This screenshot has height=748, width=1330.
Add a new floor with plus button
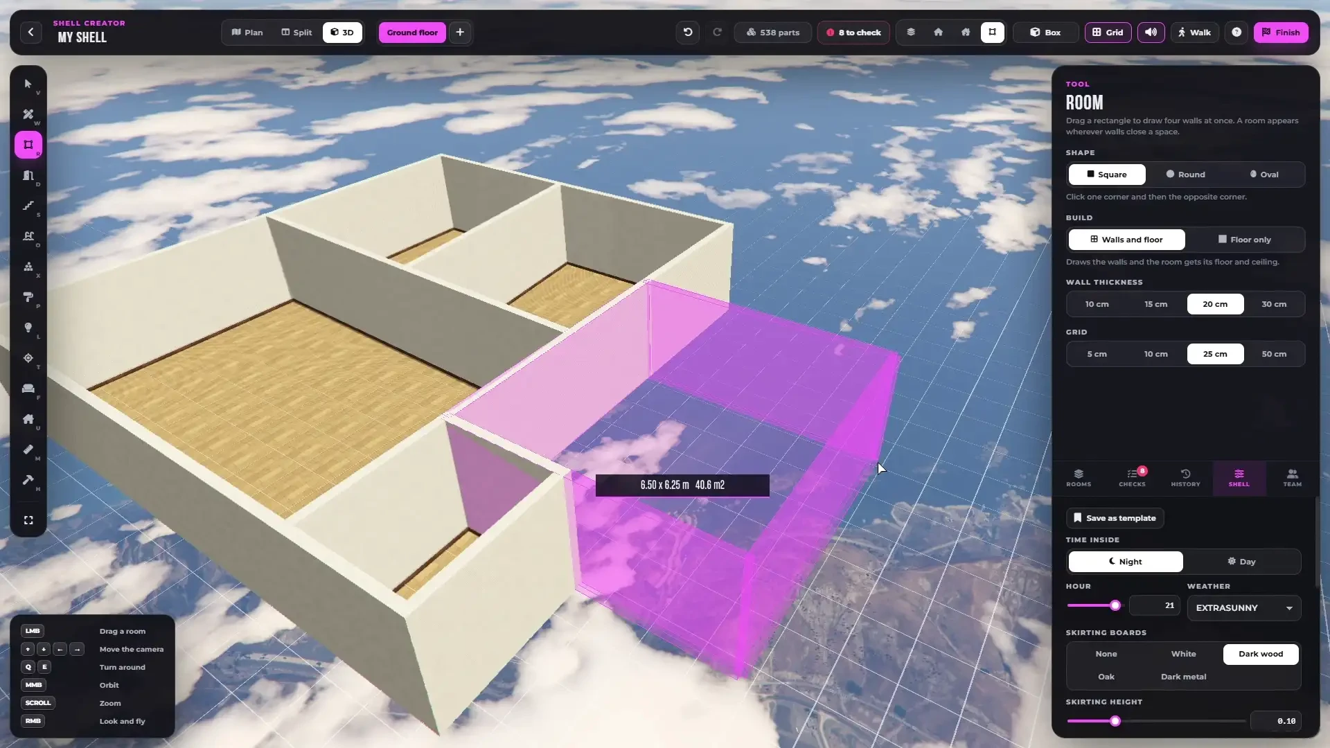pos(460,32)
